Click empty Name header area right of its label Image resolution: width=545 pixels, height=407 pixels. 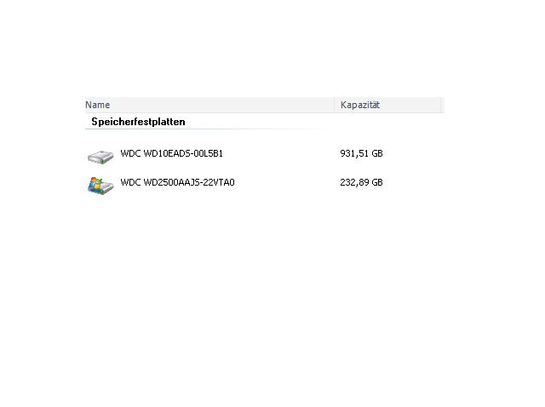(222, 105)
